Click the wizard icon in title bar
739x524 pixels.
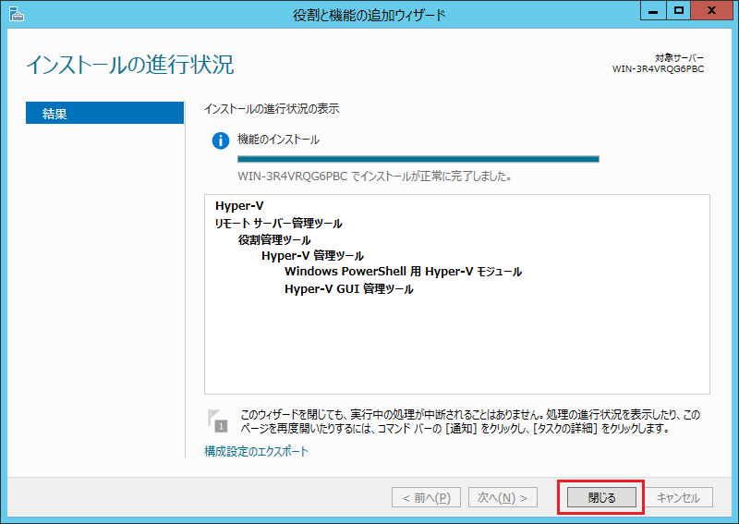[16, 14]
